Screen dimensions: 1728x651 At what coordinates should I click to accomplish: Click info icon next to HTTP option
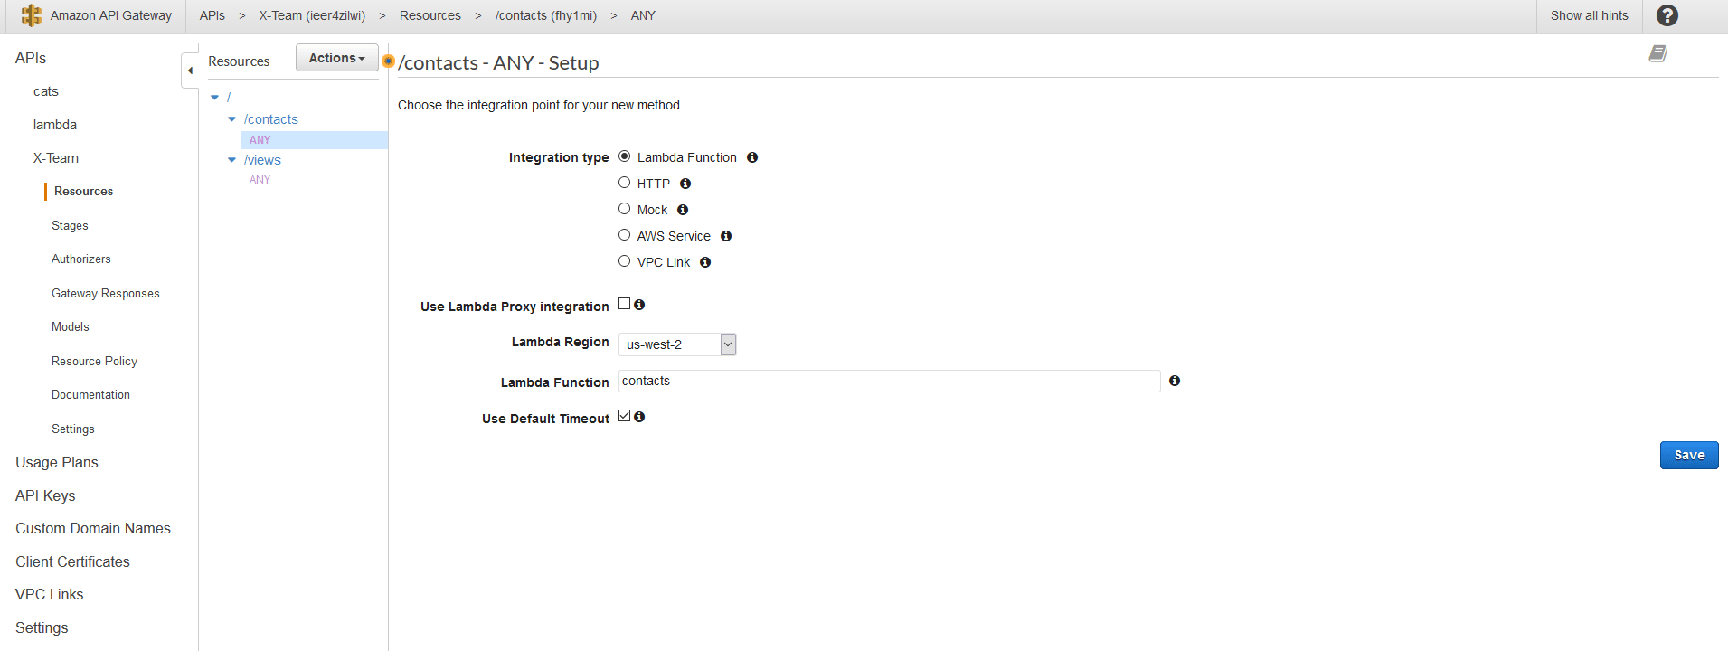(x=685, y=184)
